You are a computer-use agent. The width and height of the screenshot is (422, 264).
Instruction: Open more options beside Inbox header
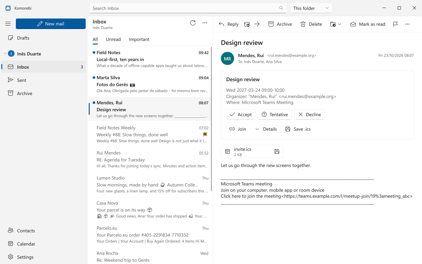[x=205, y=23]
